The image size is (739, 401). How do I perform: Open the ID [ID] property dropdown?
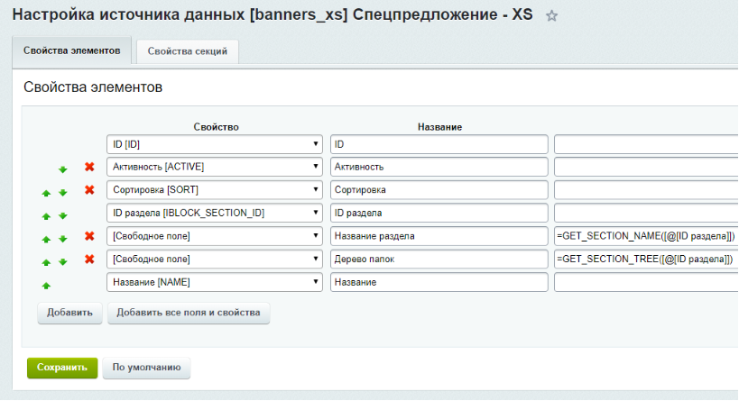point(214,144)
